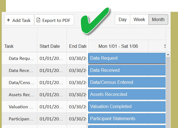Sort by the Start Date column header
Screen dimensions: 178x128
(x=49, y=46)
